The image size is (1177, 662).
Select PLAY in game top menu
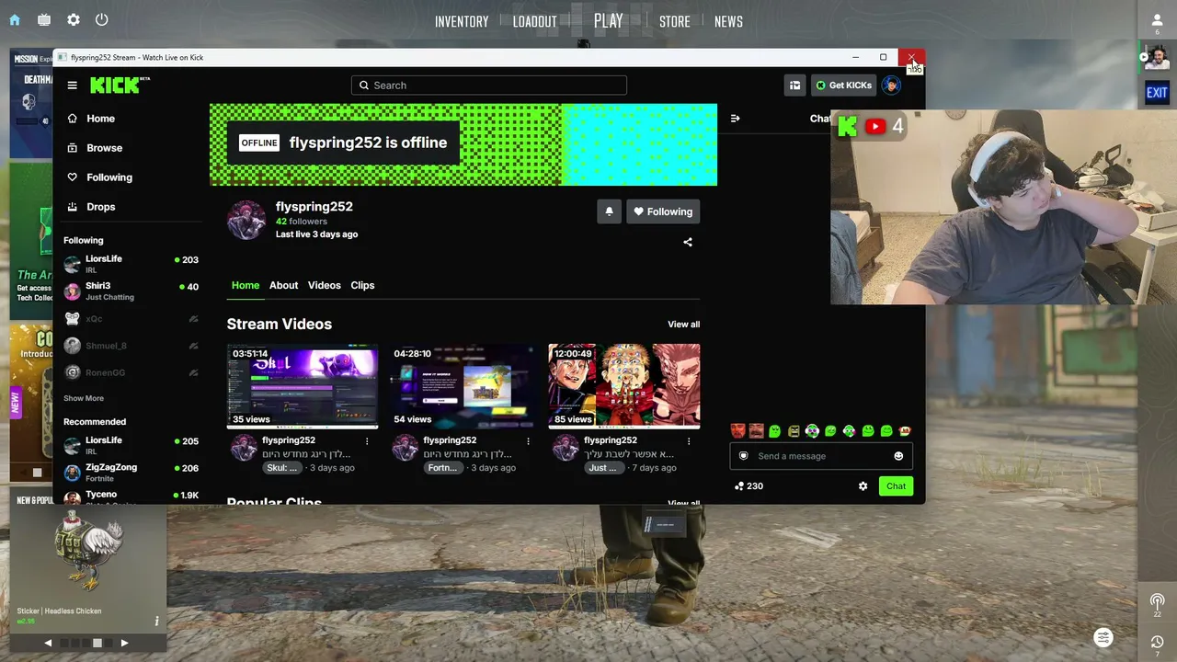point(609,21)
